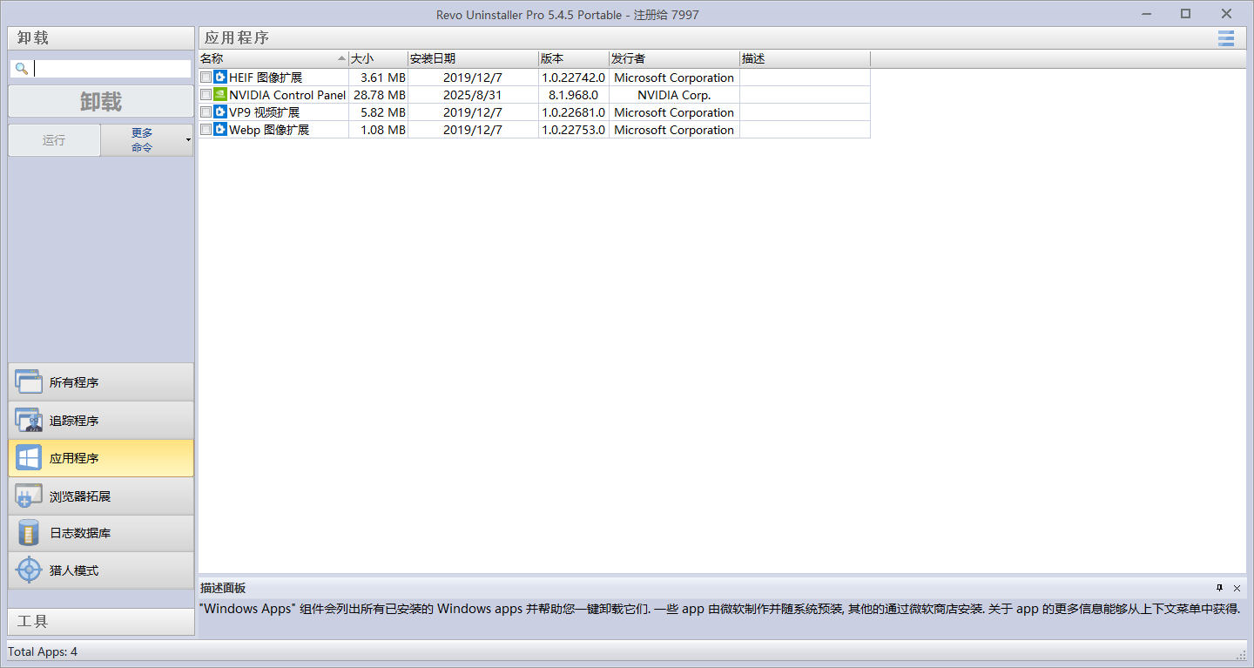
Task: Check the Webp 图像扩展 checkbox
Action: [206, 129]
